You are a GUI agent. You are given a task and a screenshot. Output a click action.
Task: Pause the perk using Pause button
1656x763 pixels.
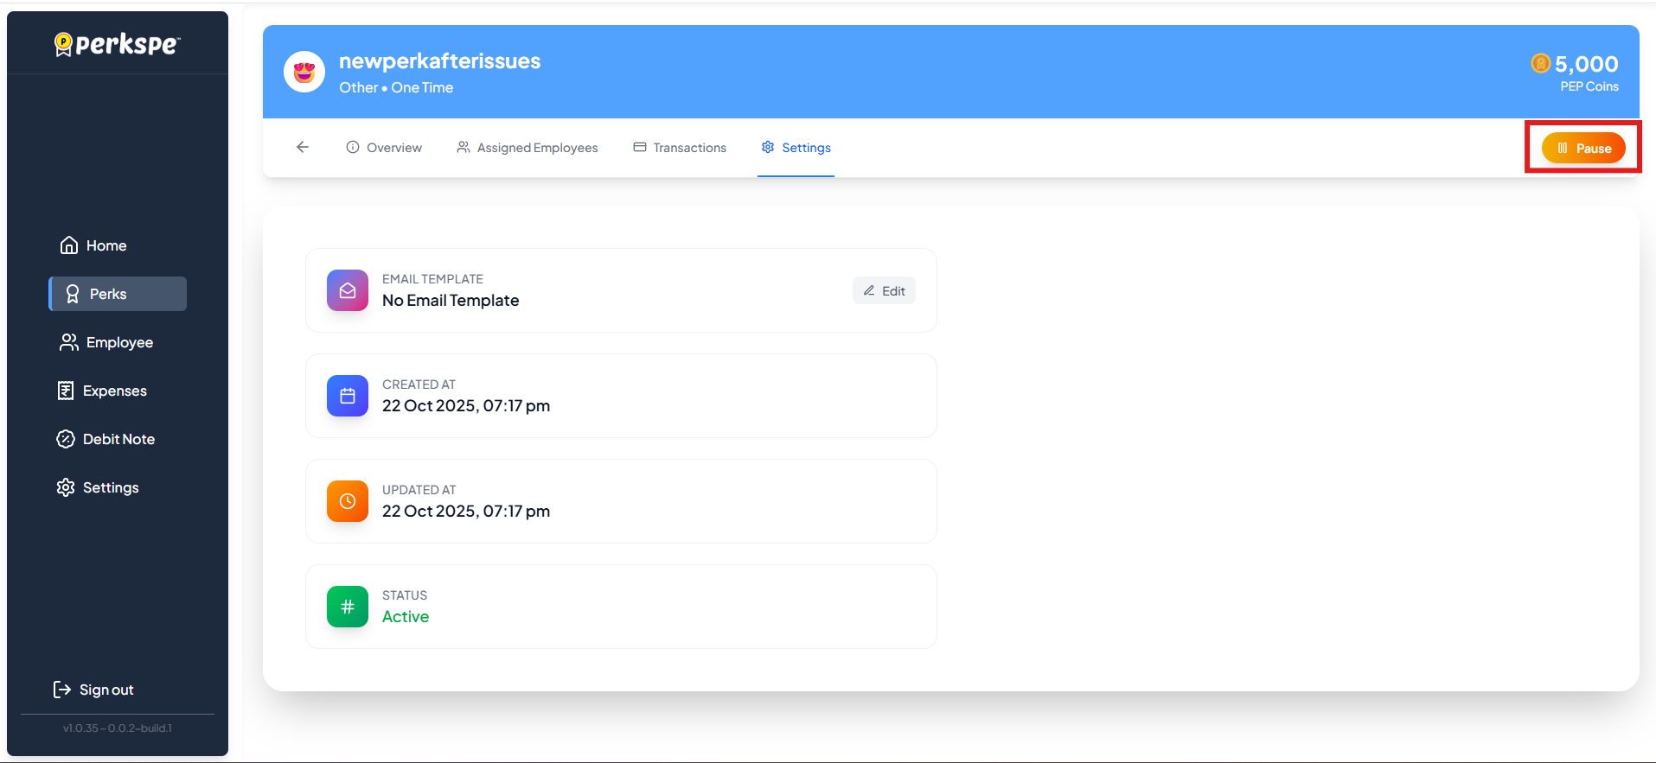coord(1583,149)
